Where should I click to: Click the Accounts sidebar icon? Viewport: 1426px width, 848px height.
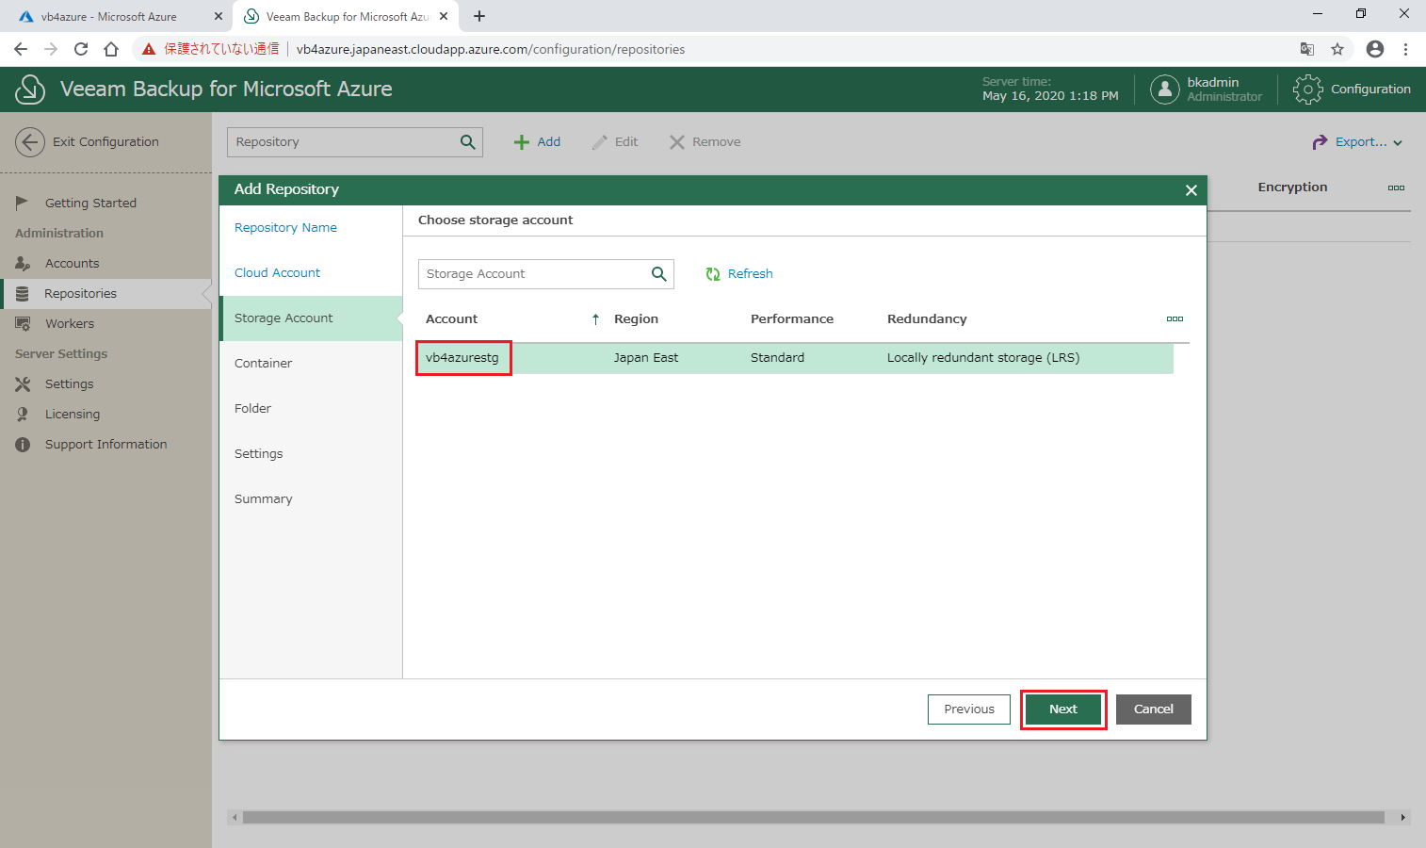pyautogui.click(x=23, y=263)
